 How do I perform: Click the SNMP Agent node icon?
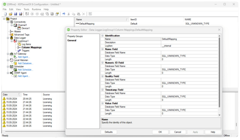11,73
